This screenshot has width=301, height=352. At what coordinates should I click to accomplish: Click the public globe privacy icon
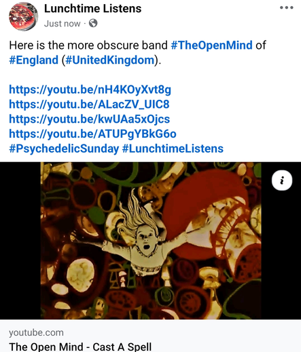click(x=93, y=23)
